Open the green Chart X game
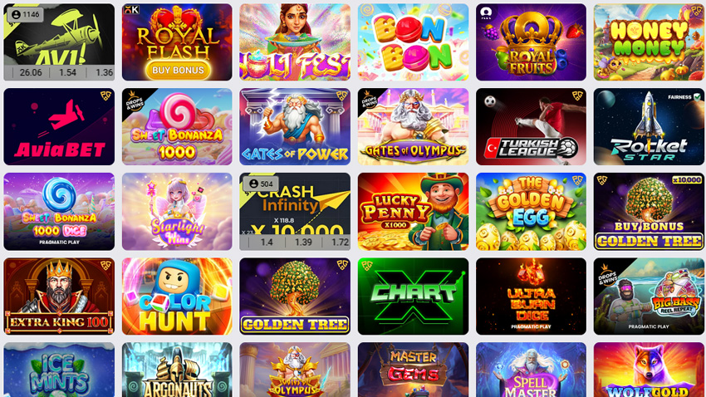 (413, 297)
